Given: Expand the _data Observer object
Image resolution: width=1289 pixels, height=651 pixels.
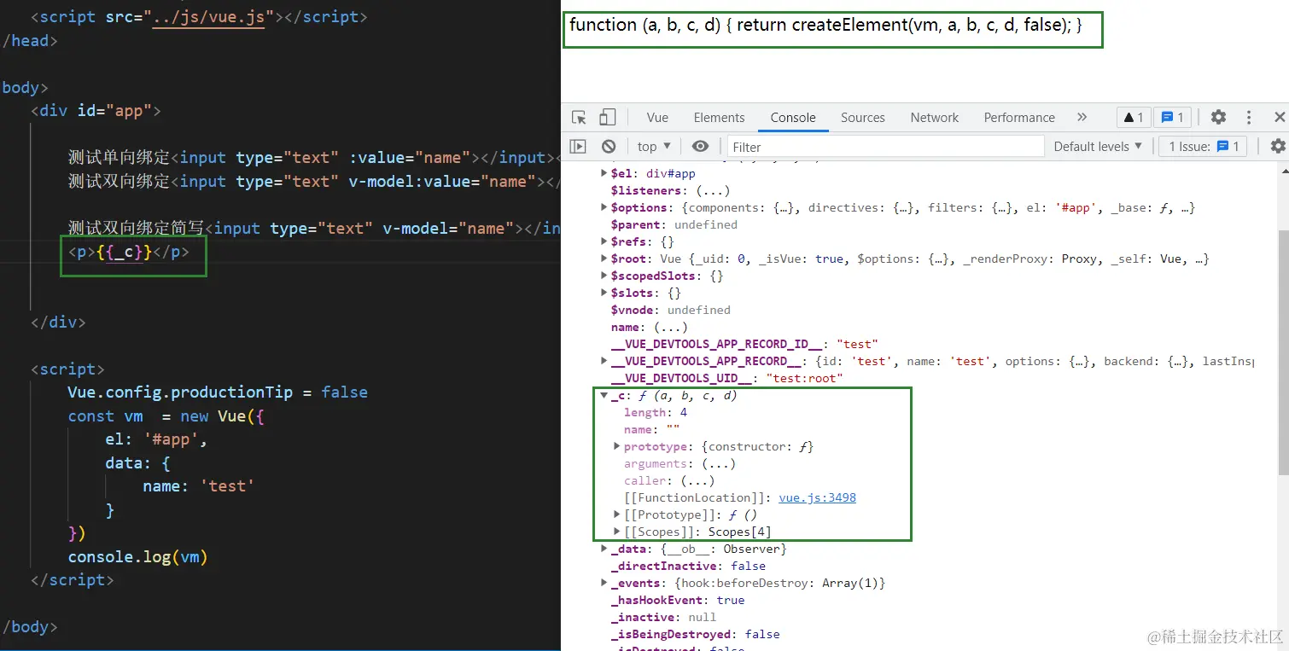Looking at the screenshot, I should 604,549.
